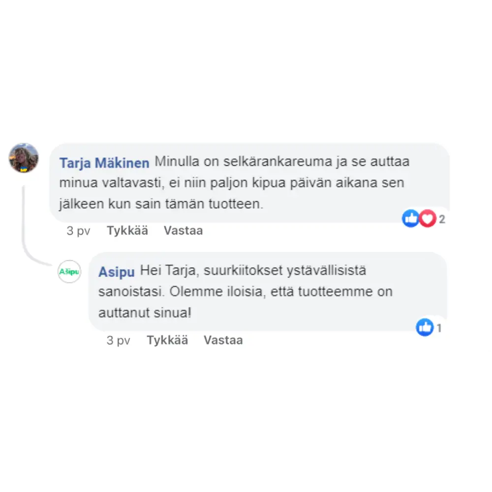The height and width of the screenshot is (492, 492).
Task: Like Tarja's comment with Tykkää
Action: [127, 231]
